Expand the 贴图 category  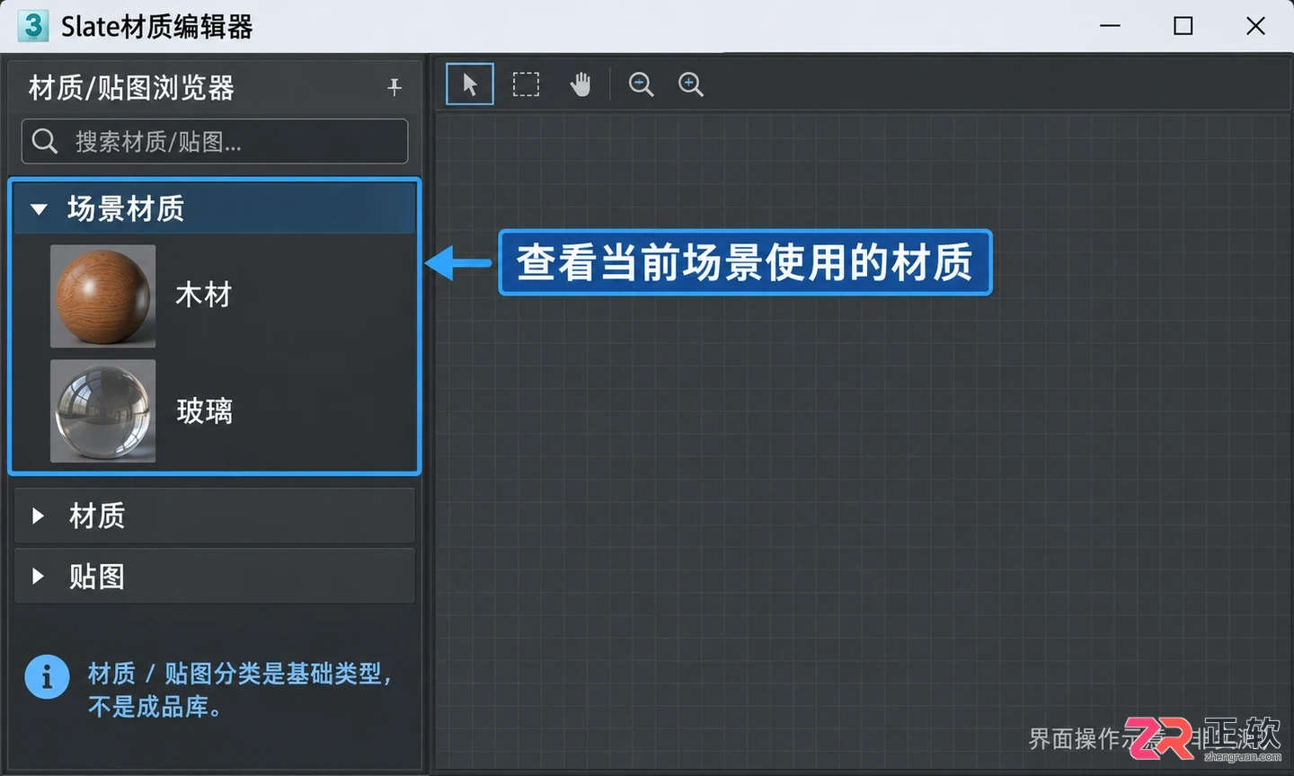tap(38, 576)
